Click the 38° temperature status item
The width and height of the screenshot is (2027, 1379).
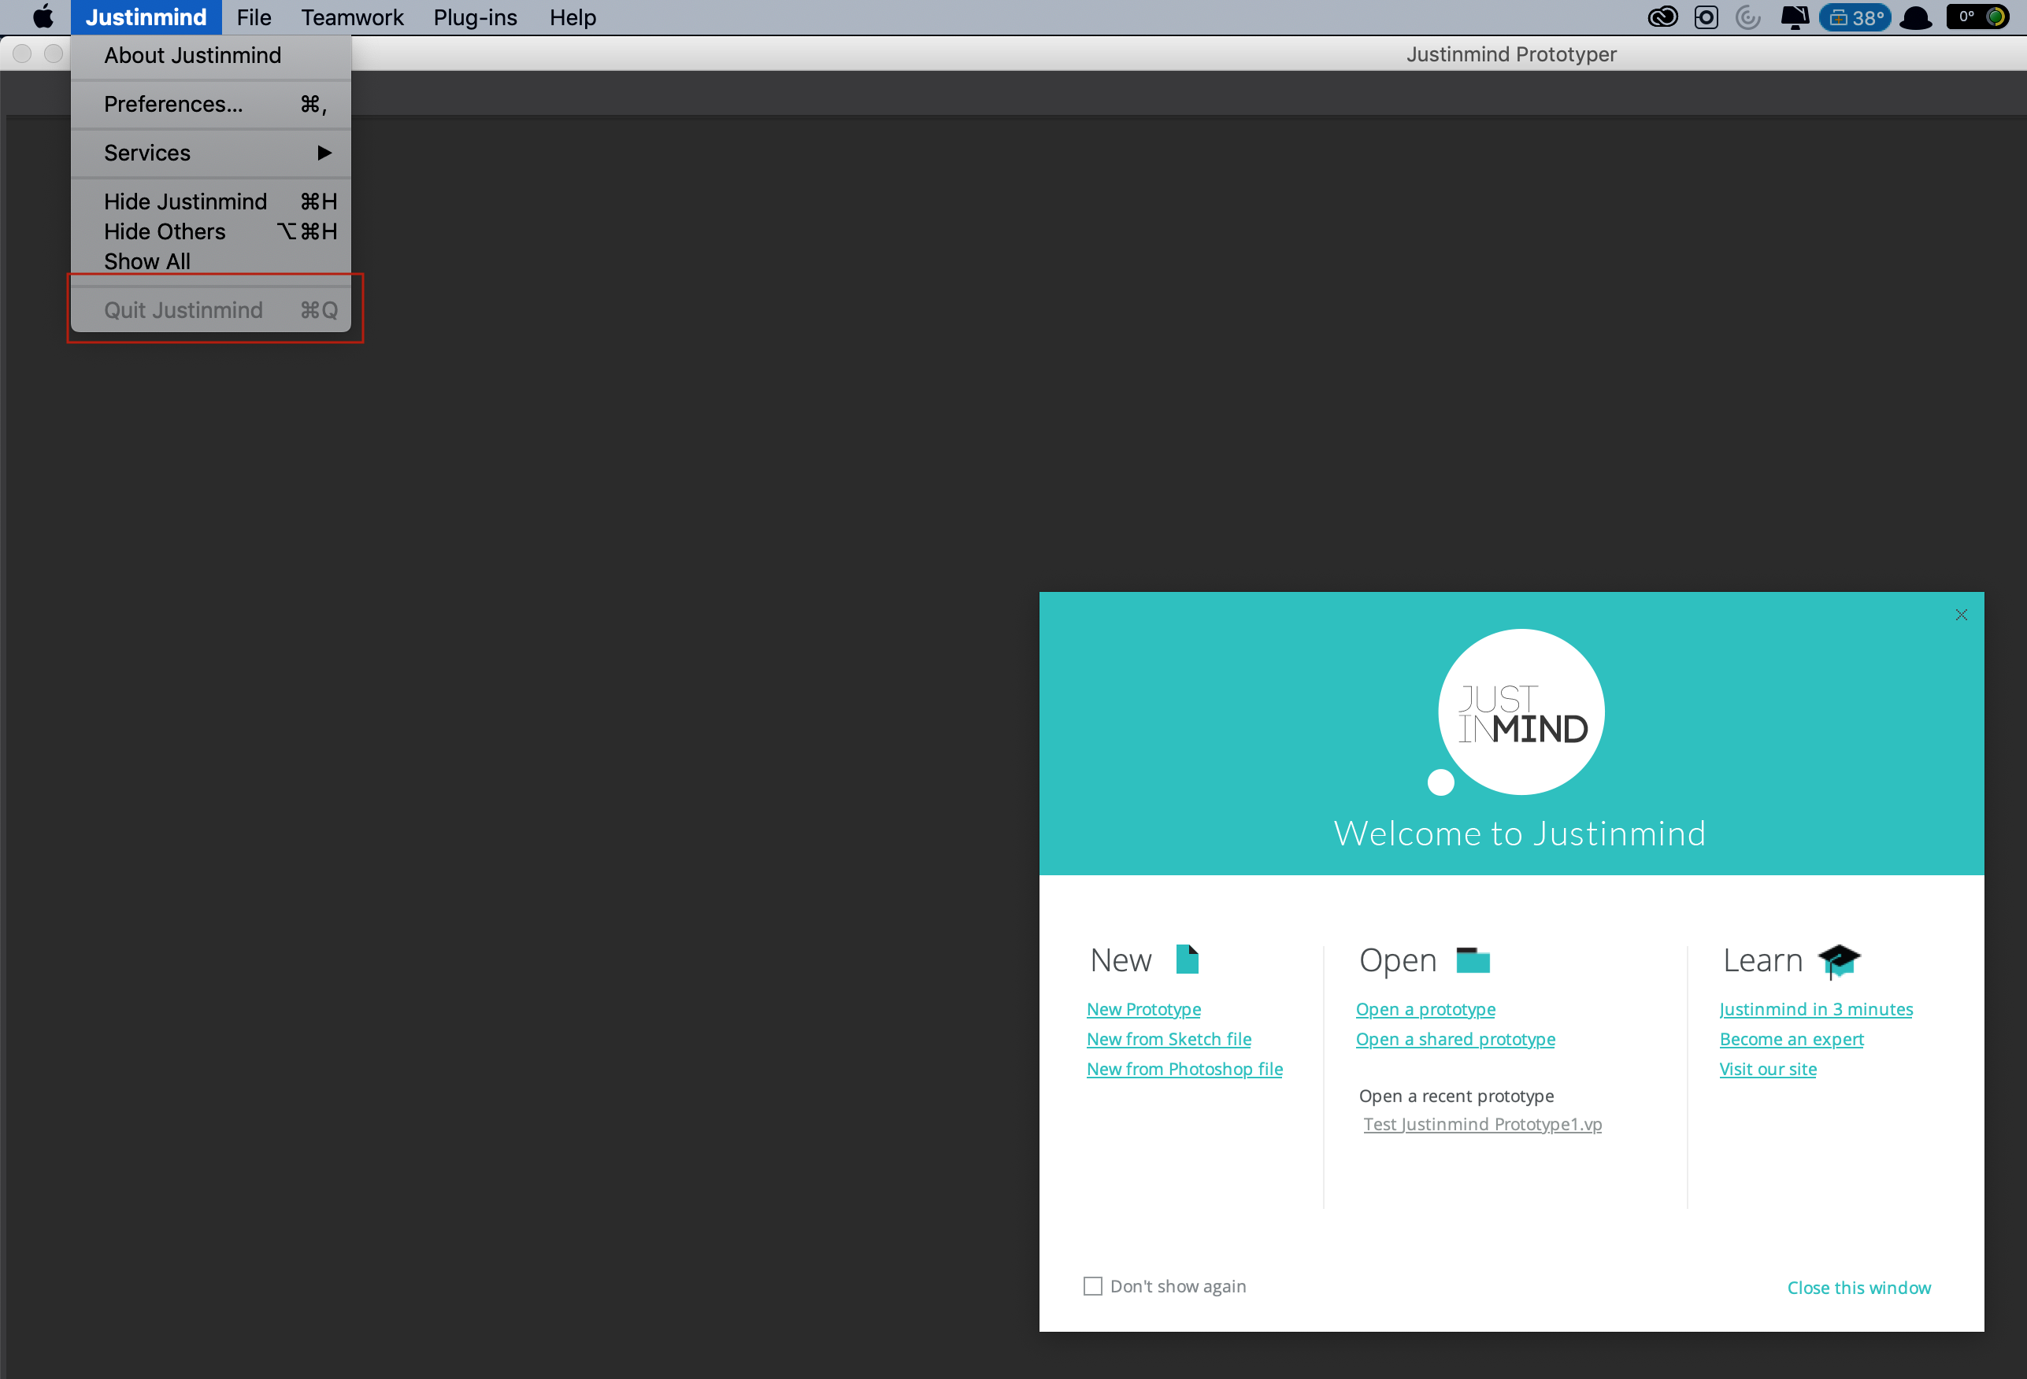point(1856,17)
